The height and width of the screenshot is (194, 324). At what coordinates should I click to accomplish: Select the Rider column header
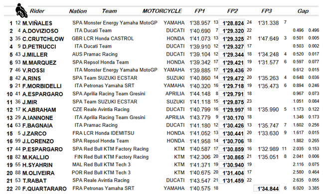tap(37, 11)
